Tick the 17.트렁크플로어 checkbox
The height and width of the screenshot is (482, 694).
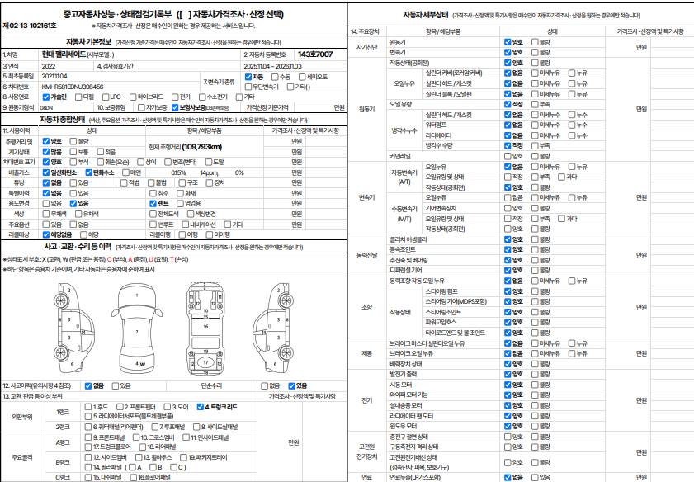(88, 447)
